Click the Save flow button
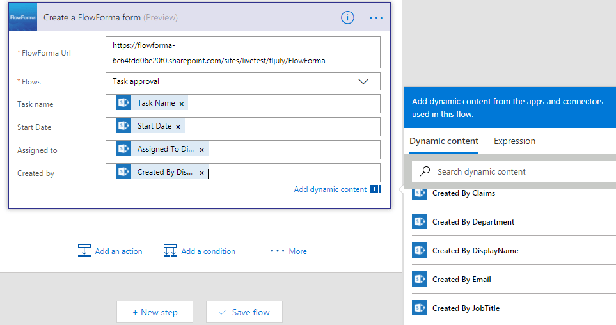The height and width of the screenshot is (325, 616). tap(244, 312)
